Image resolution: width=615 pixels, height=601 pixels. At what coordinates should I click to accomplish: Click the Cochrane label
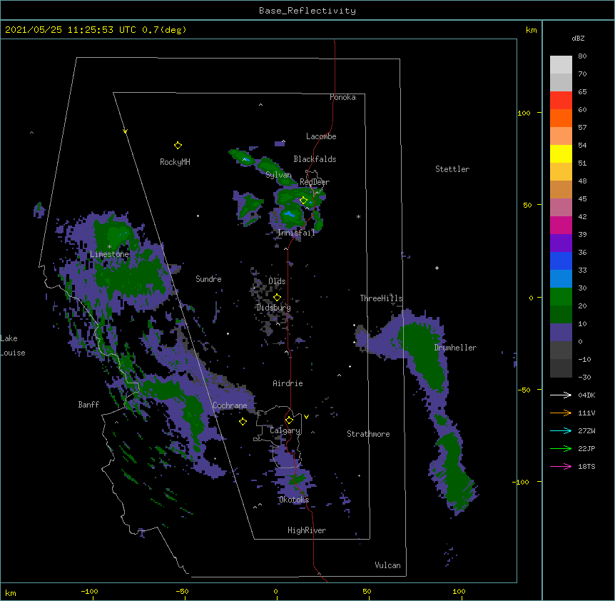tap(230, 405)
